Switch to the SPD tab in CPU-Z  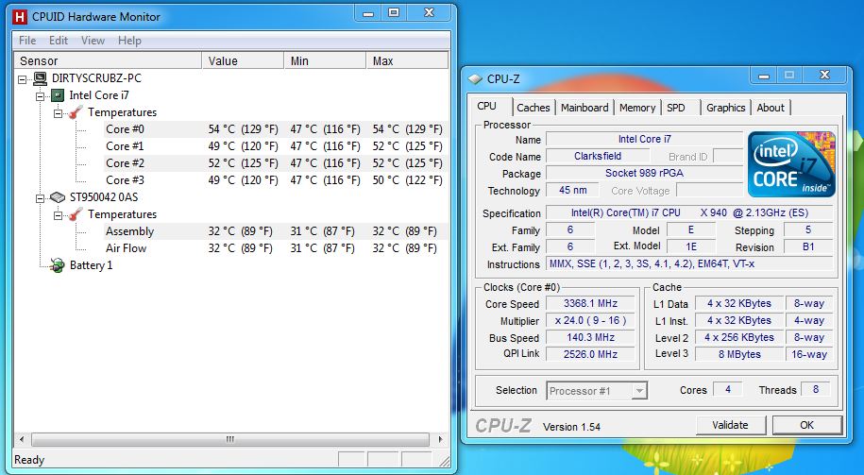coord(676,108)
